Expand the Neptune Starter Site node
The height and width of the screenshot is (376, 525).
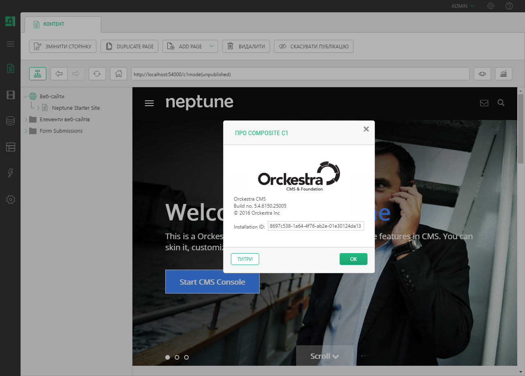38,108
